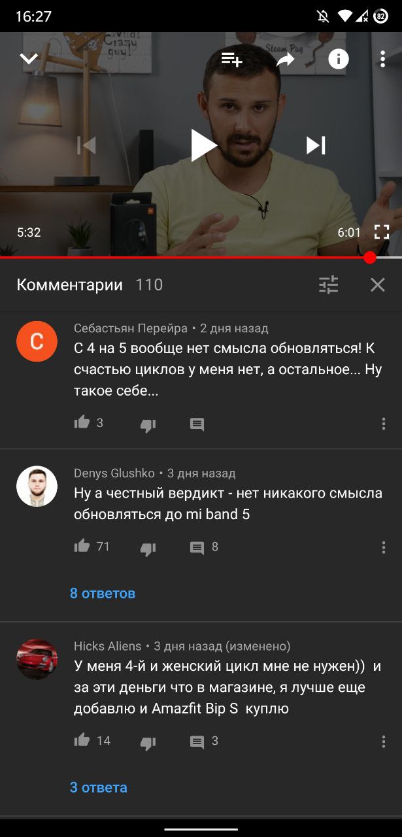The image size is (402, 837).
Task: Open the player's three-dot overflow menu
Action: (383, 60)
